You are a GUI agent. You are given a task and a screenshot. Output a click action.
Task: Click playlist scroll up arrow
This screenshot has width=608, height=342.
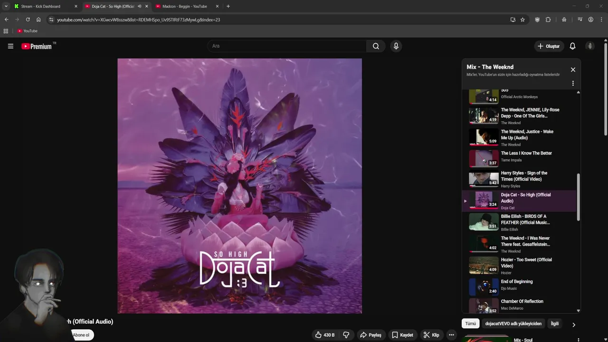[x=578, y=92]
